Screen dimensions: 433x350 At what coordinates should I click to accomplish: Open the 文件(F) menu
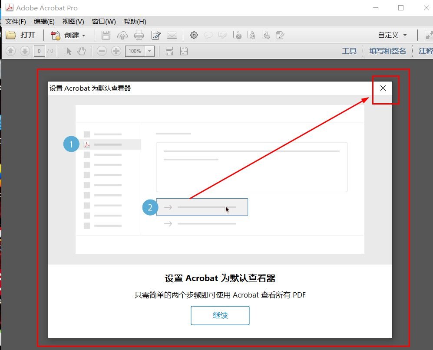[15, 21]
